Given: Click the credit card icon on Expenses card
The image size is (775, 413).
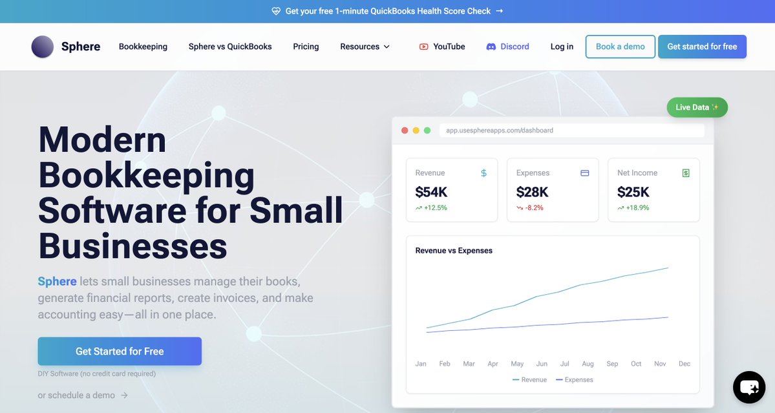Looking at the screenshot, I should (x=585, y=173).
